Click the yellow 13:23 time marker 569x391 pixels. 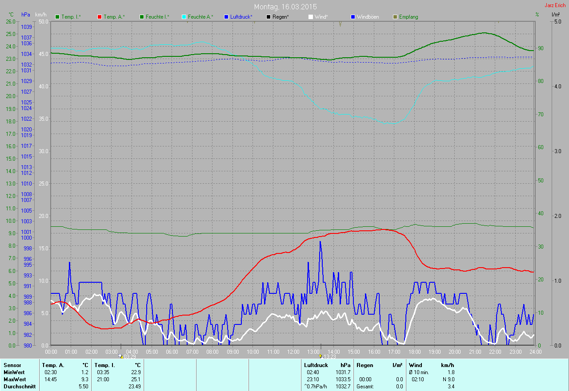point(320,356)
